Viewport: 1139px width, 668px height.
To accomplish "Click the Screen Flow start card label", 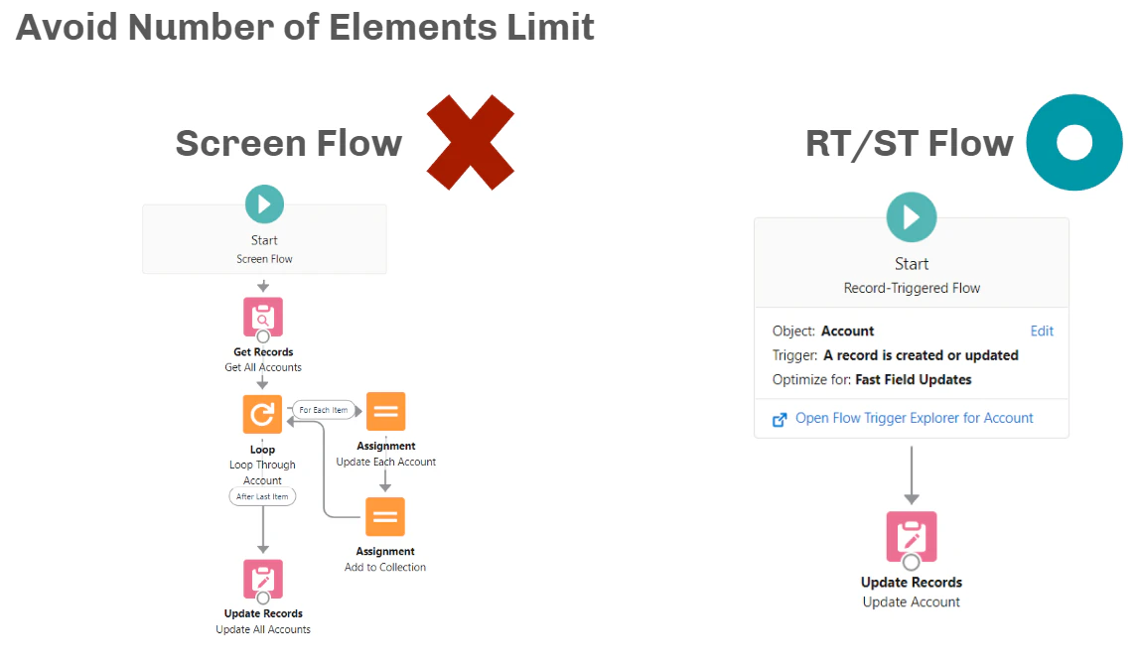I will (264, 259).
